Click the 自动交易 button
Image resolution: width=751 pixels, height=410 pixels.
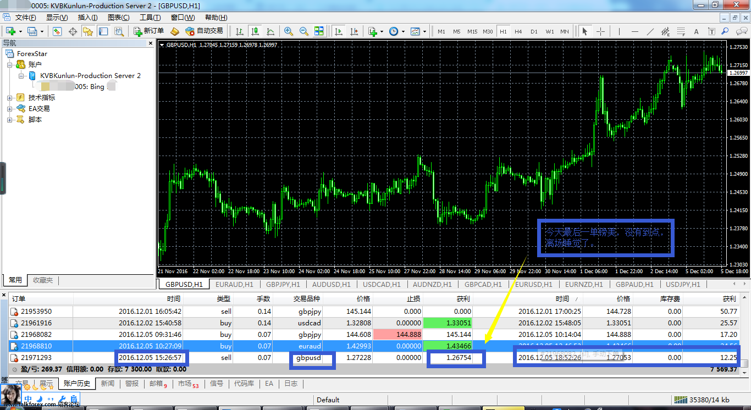click(205, 31)
